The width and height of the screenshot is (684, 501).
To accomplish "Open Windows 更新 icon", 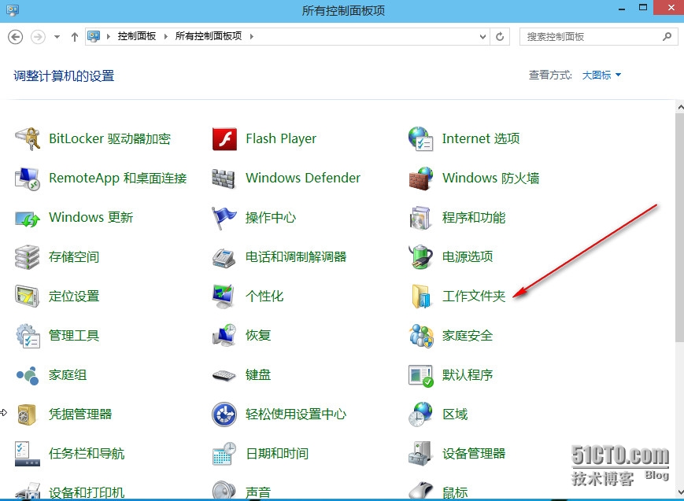I will 28,218.
